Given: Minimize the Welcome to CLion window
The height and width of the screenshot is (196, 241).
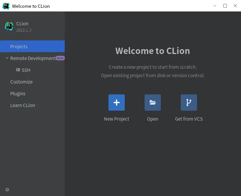Looking at the screenshot, I should 215,6.
